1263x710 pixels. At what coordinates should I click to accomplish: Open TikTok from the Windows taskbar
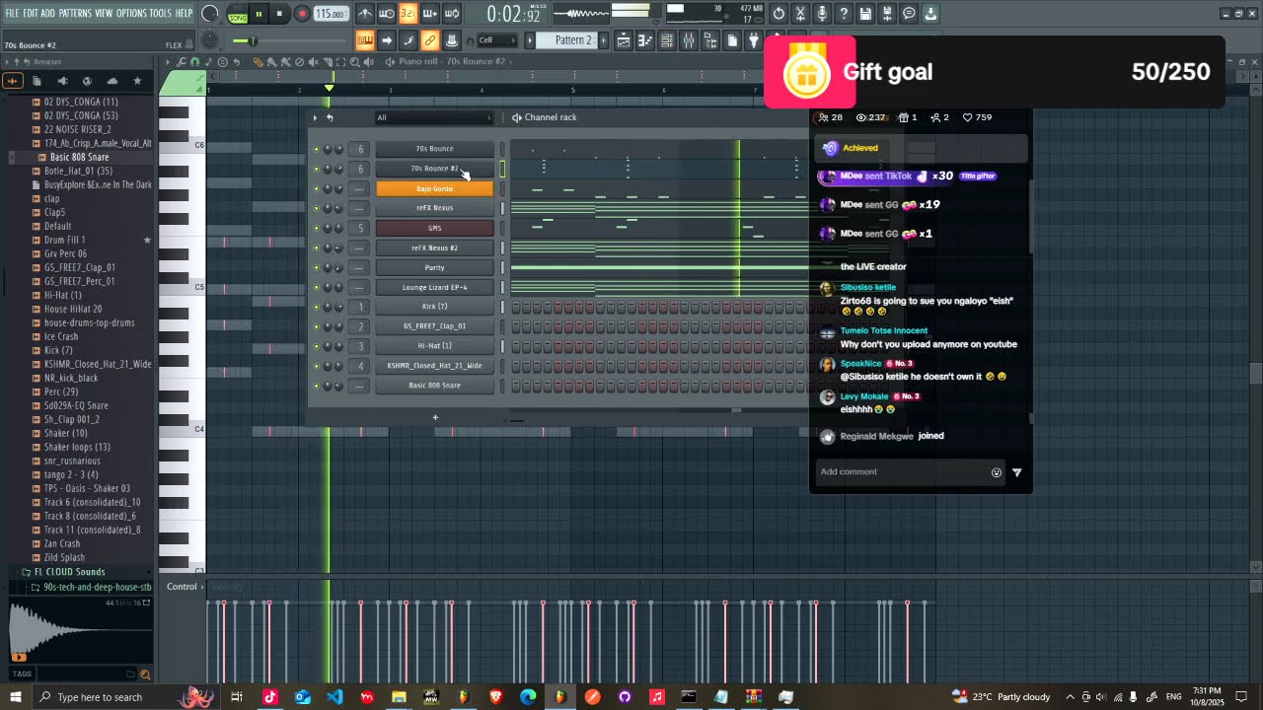pos(270,697)
